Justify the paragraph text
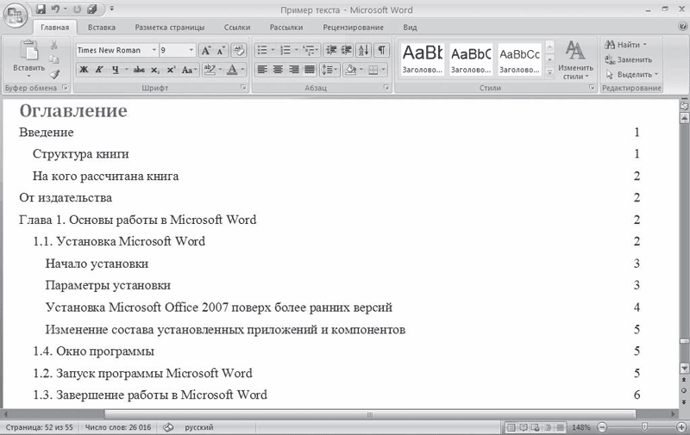This screenshot has height=435, width=690. pyautogui.click(x=310, y=70)
